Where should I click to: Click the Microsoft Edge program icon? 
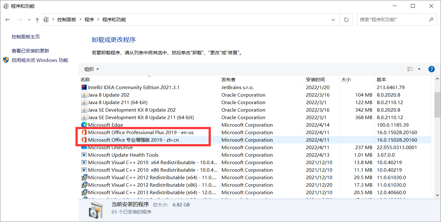[84, 125]
